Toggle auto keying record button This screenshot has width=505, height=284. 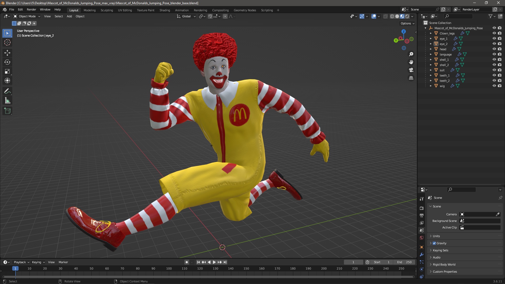coord(187,262)
